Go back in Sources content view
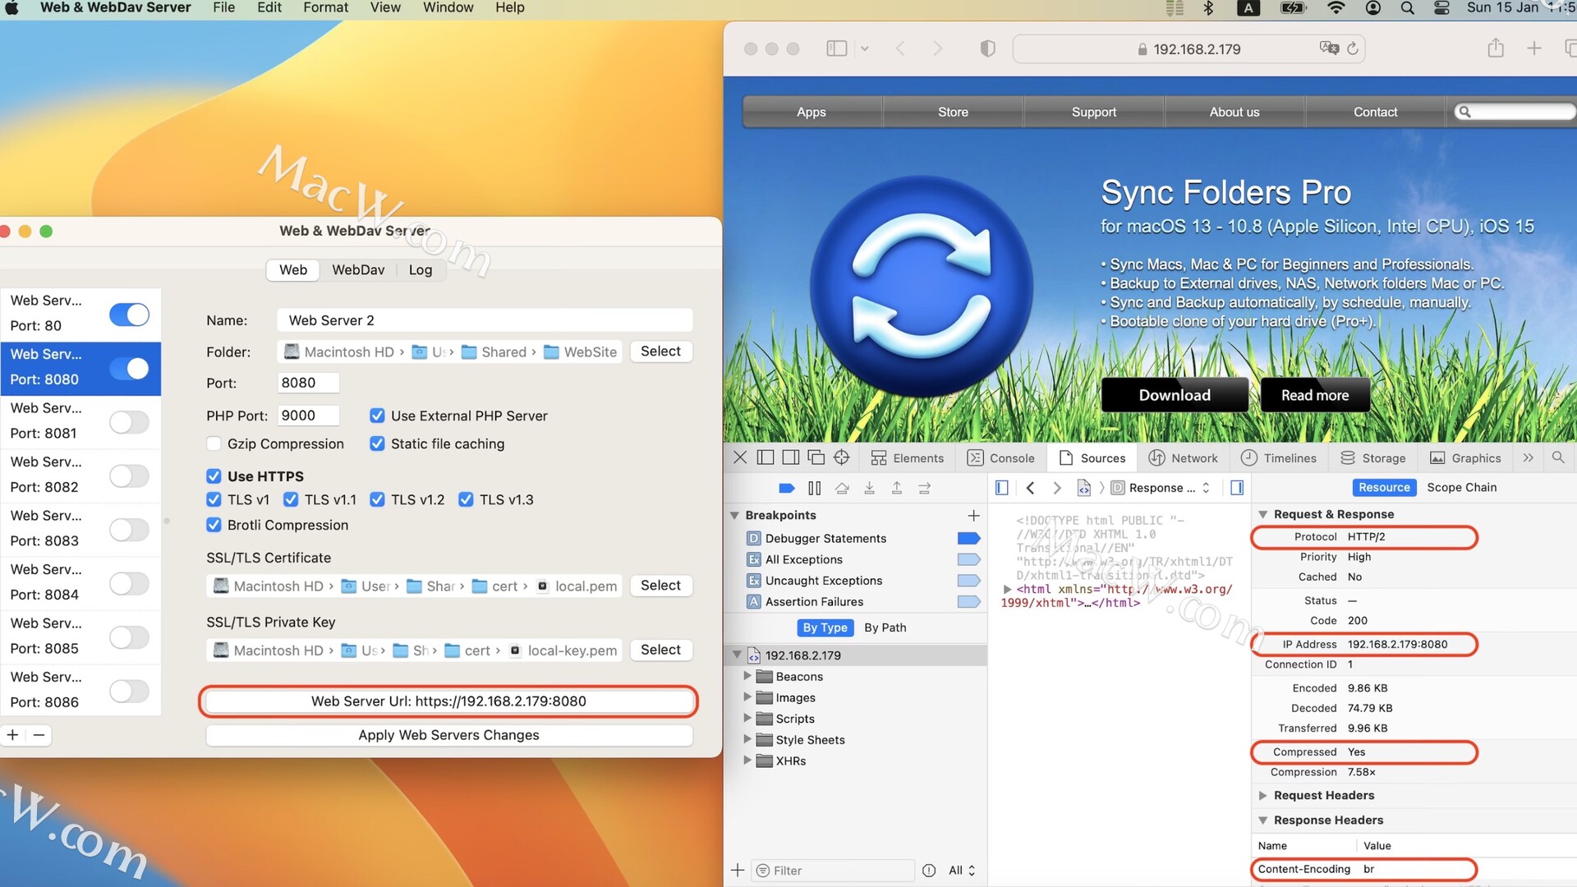 [x=1030, y=488]
